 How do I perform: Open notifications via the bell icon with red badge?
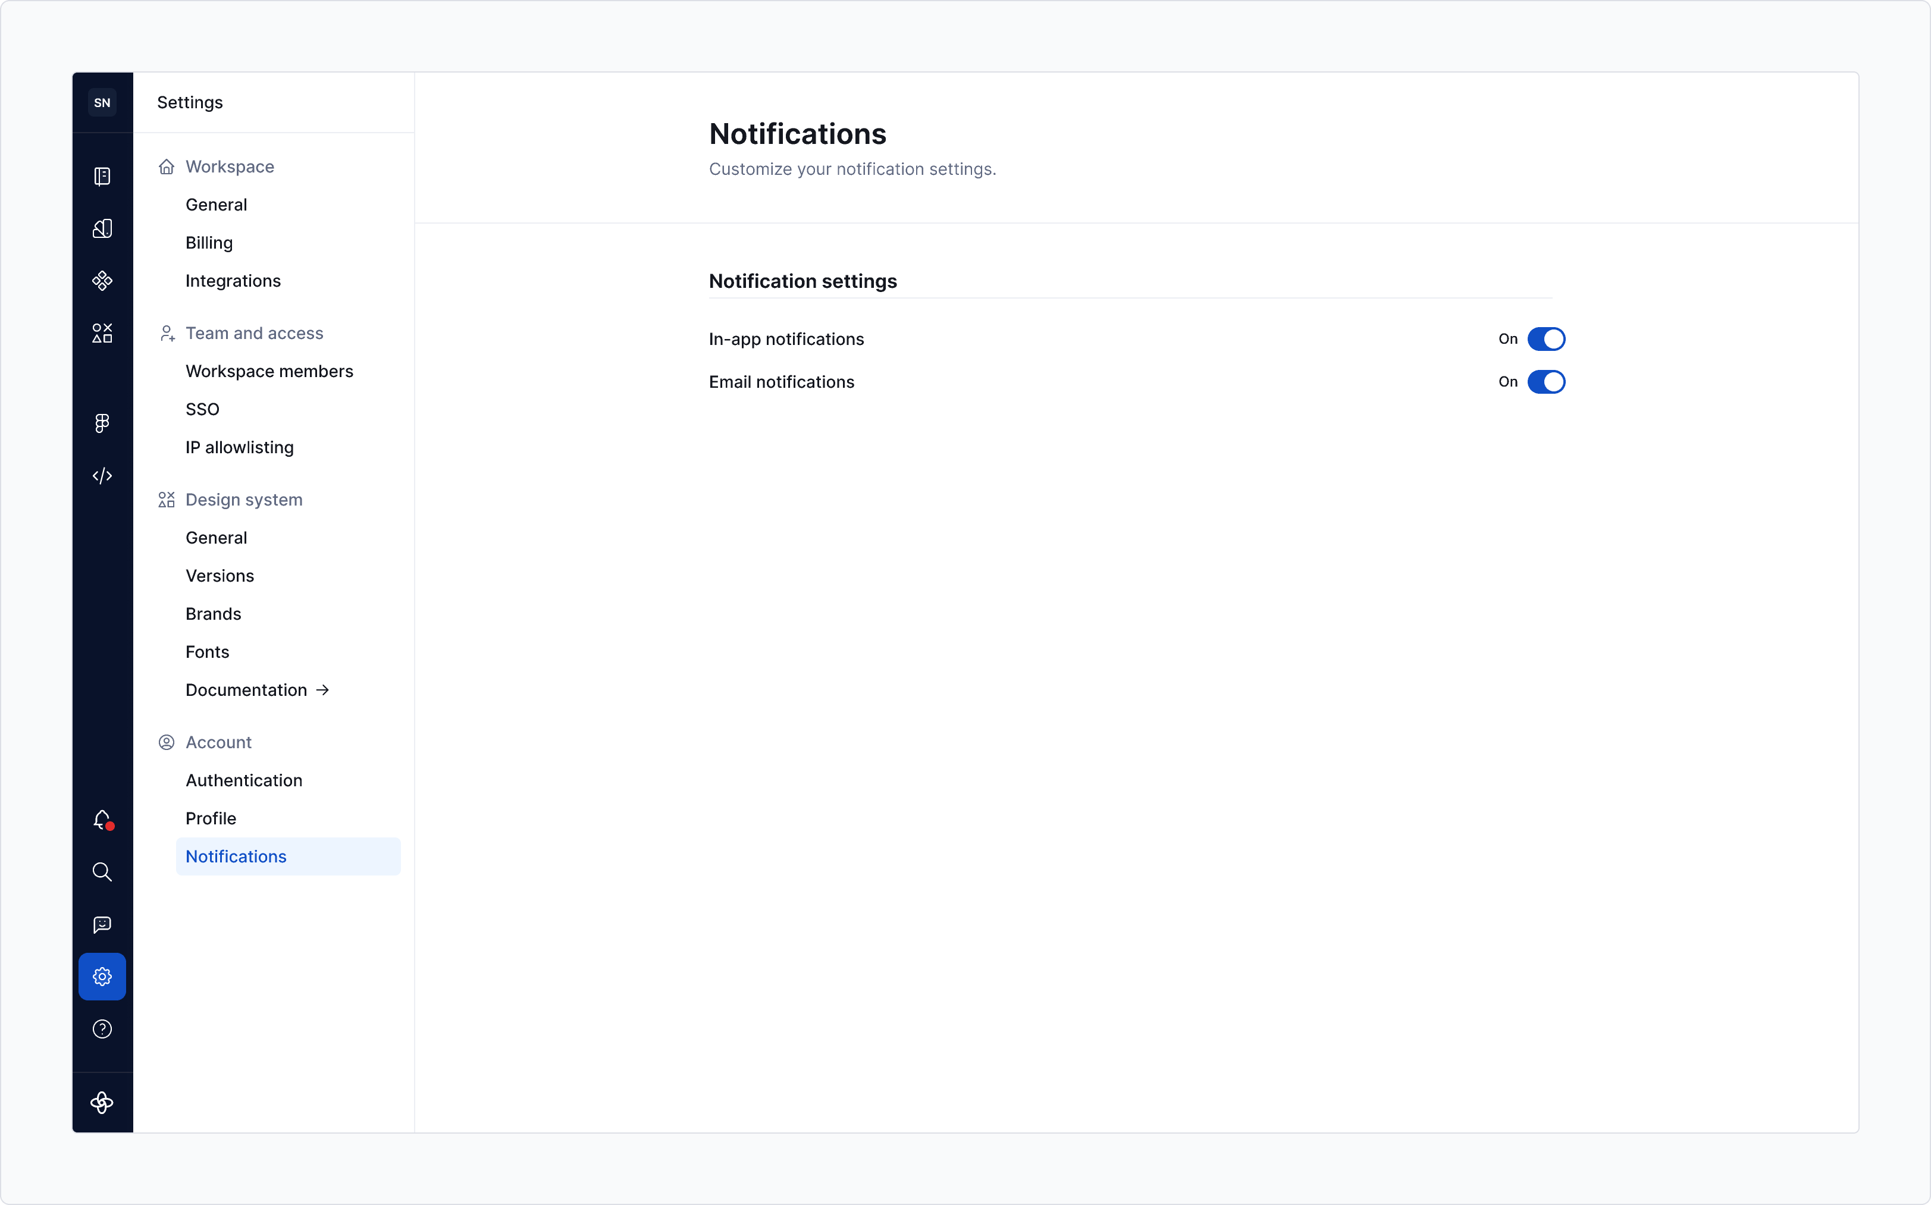102,821
